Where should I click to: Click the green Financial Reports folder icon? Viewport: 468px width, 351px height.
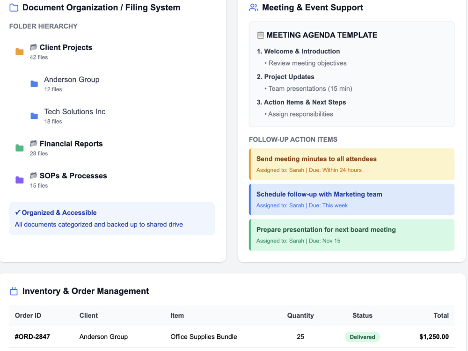[x=19, y=148]
